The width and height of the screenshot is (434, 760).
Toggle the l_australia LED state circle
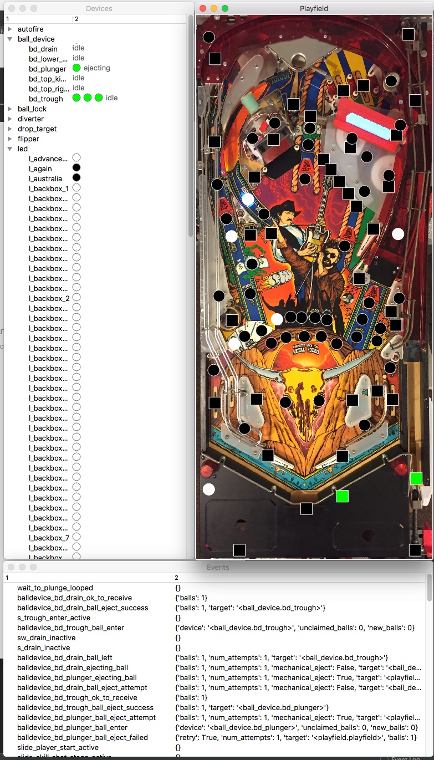pyautogui.click(x=76, y=178)
